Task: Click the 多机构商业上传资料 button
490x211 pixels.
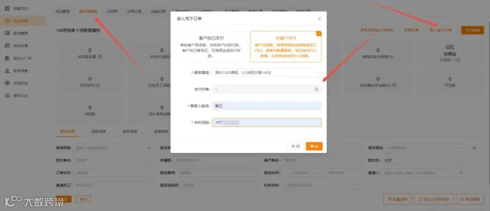Action: (x=377, y=30)
